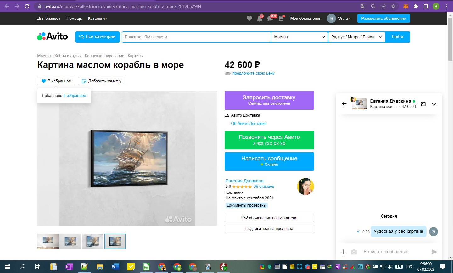Open shopping cart icon
Viewport: 453px width, 273px height.
pyautogui.click(x=281, y=19)
